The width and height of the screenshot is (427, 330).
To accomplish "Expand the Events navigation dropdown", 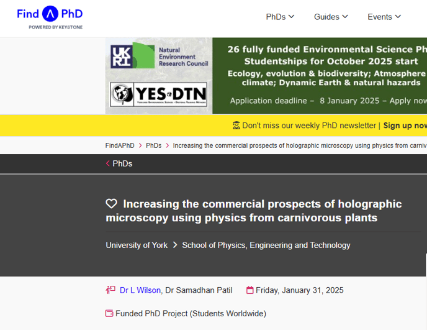I will tap(384, 17).
